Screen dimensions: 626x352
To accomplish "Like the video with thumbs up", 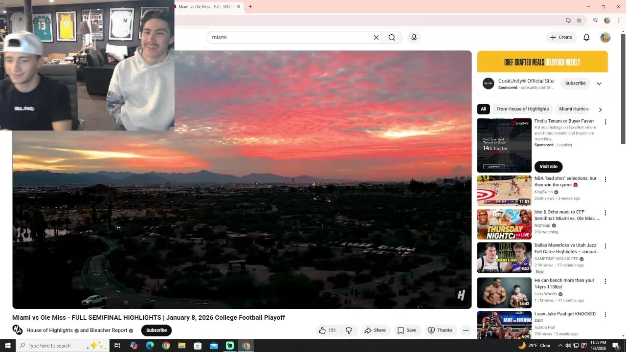I will coord(327,330).
